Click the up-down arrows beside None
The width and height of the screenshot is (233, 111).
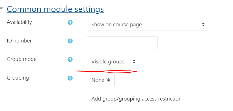point(109,80)
